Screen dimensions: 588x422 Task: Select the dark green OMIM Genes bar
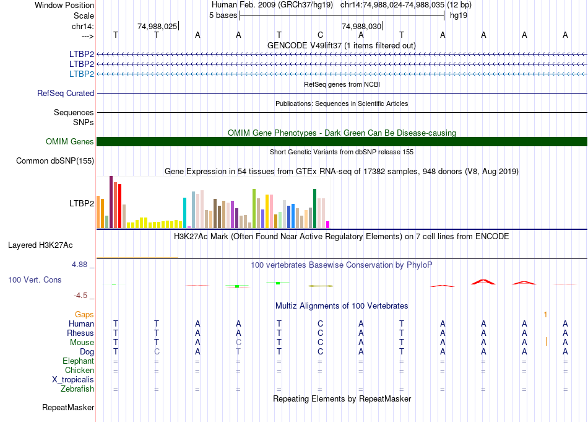click(x=342, y=141)
